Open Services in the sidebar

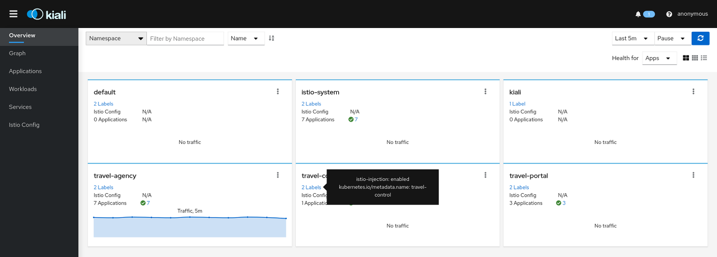pyautogui.click(x=39, y=107)
